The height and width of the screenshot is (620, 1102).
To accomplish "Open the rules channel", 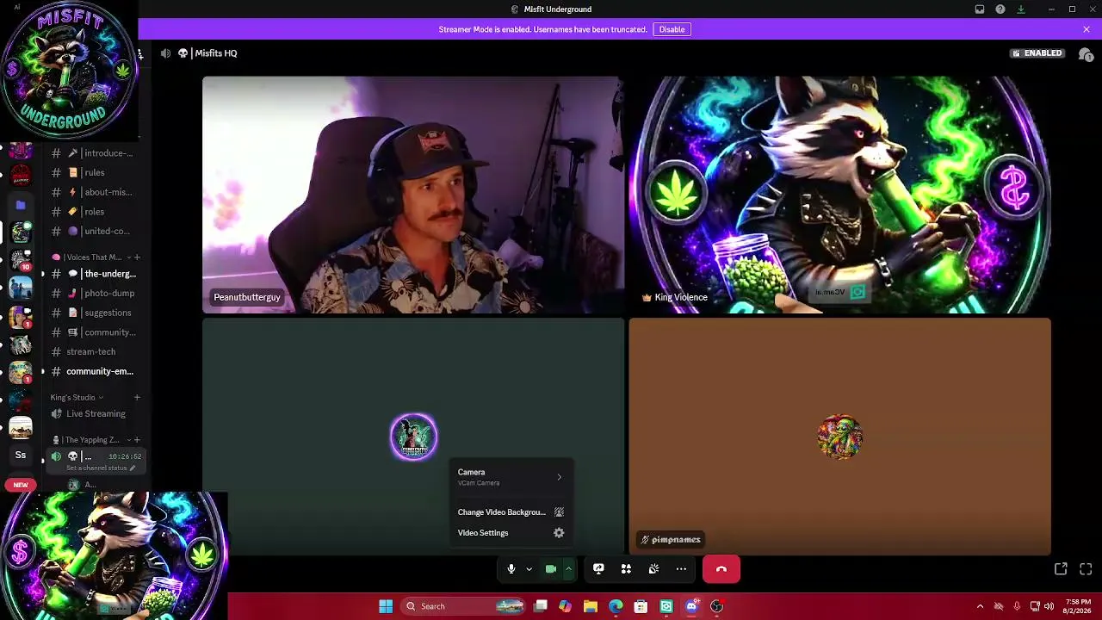I will 94,172.
